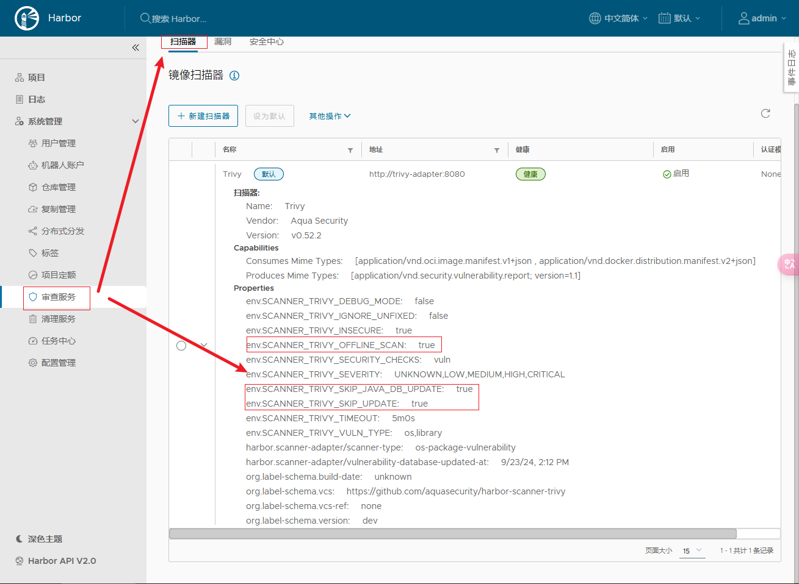Click the pink translate floating icon
The image size is (799, 584).
click(x=789, y=264)
